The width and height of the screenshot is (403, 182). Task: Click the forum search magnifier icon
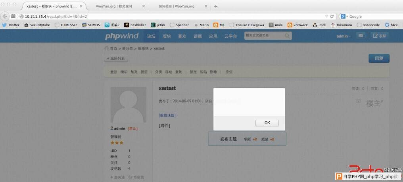[287, 36]
